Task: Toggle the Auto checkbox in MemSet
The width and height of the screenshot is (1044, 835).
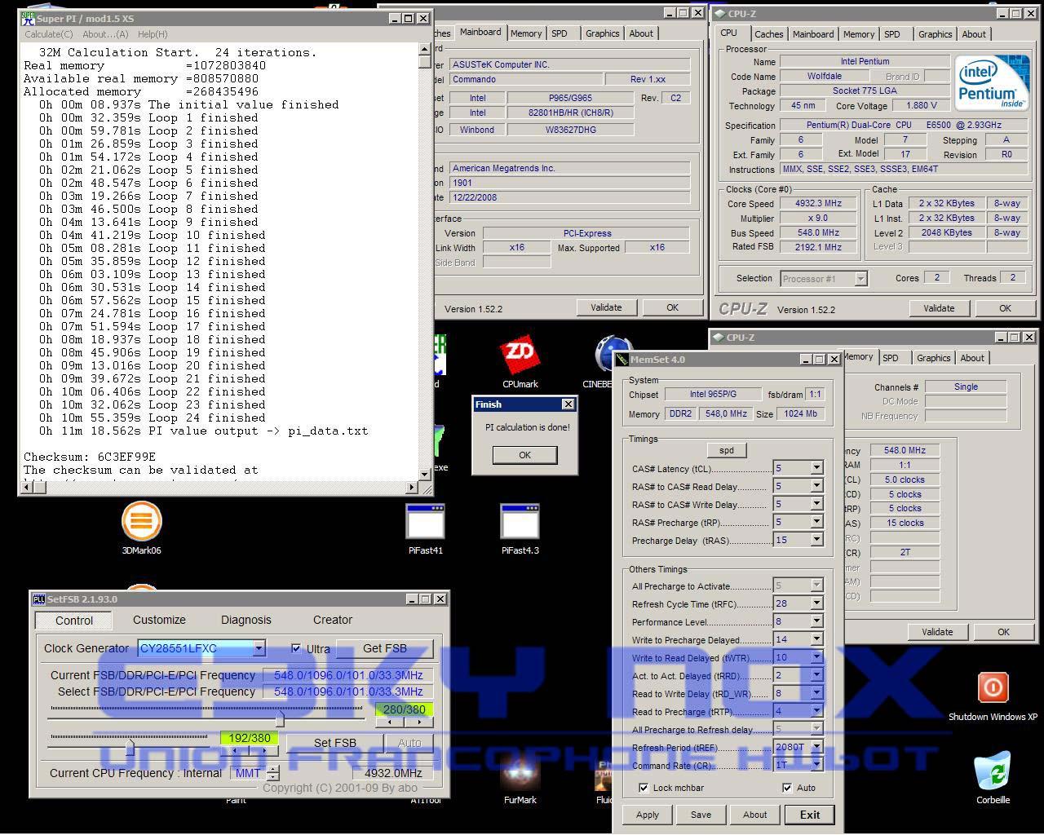Action: 786,788
